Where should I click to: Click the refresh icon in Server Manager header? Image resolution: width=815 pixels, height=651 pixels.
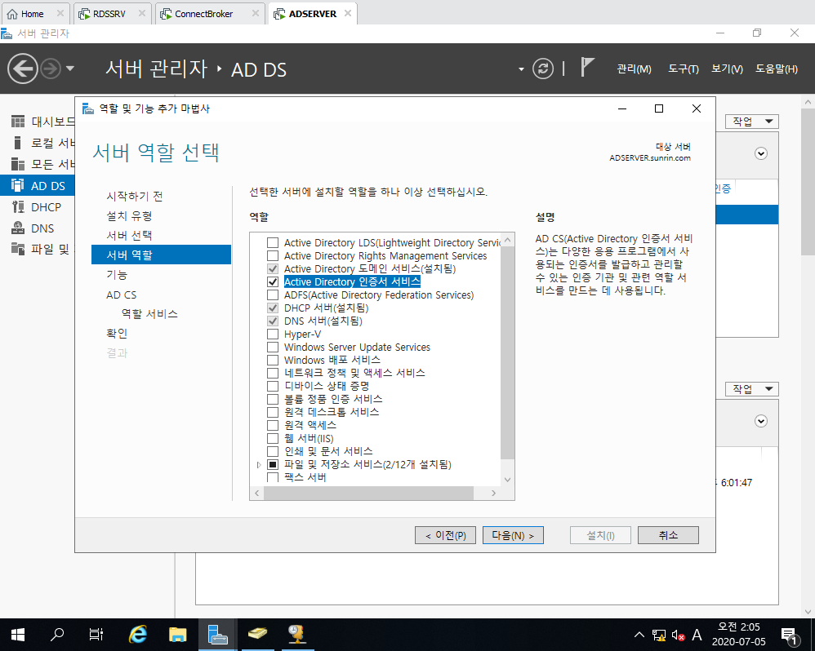[x=542, y=69]
